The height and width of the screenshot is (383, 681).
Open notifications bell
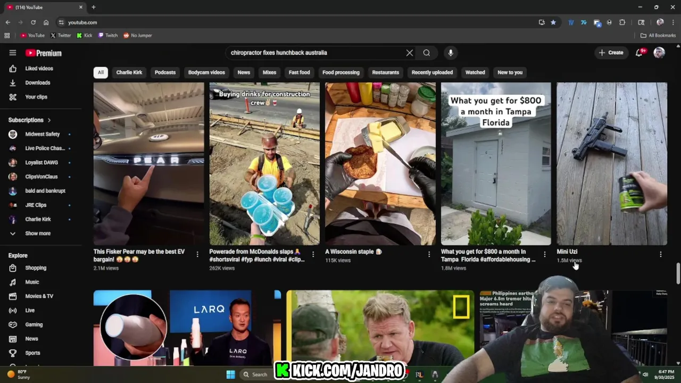coord(639,53)
